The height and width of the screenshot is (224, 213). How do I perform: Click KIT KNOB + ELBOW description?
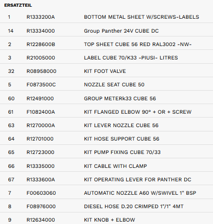point(110,220)
